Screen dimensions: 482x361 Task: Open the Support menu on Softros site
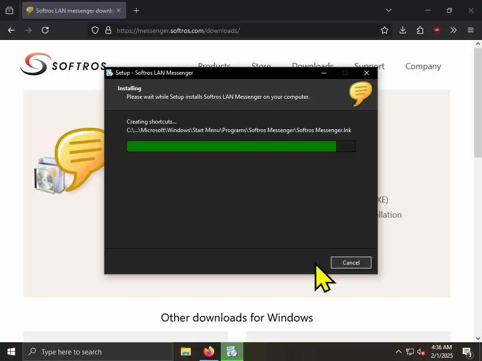(x=369, y=65)
